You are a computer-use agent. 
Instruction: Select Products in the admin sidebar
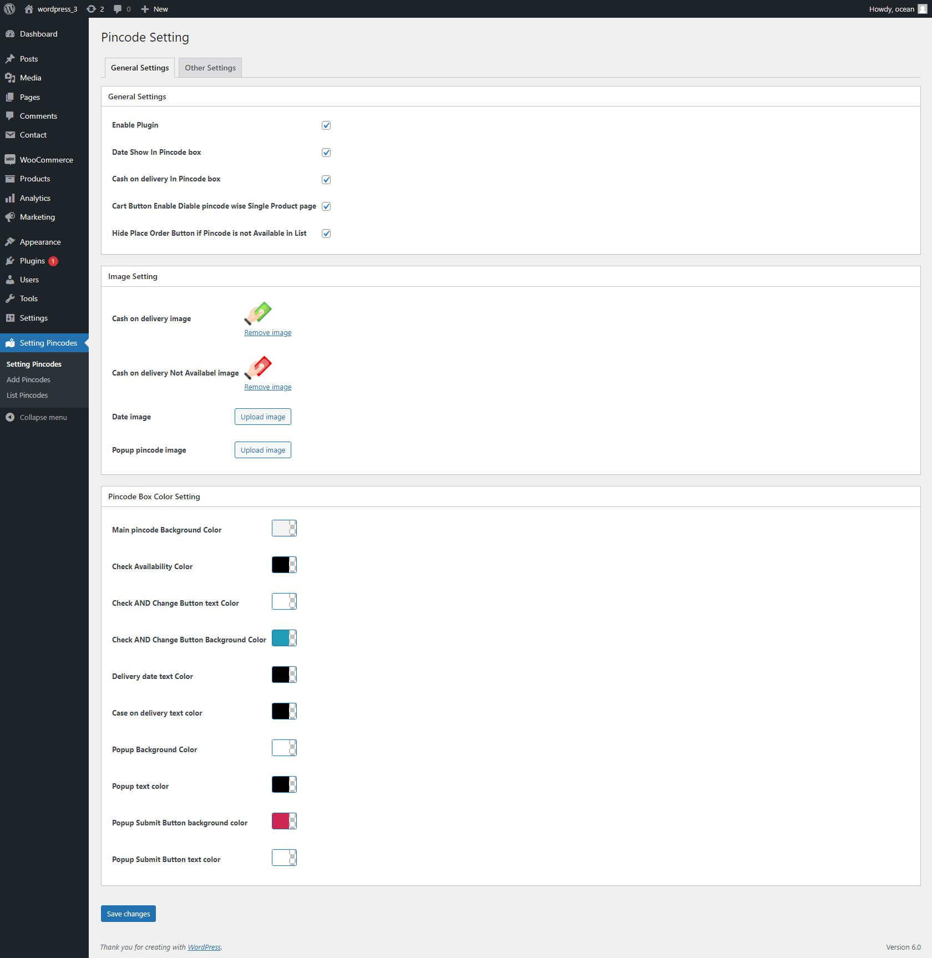coord(35,179)
